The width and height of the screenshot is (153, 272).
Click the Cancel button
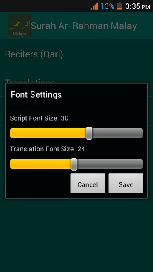pos(88,183)
